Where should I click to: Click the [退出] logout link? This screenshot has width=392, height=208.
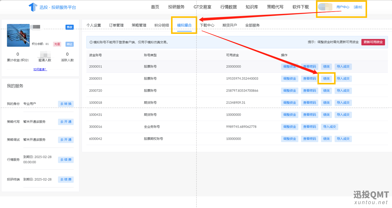click(x=358, y=7)
